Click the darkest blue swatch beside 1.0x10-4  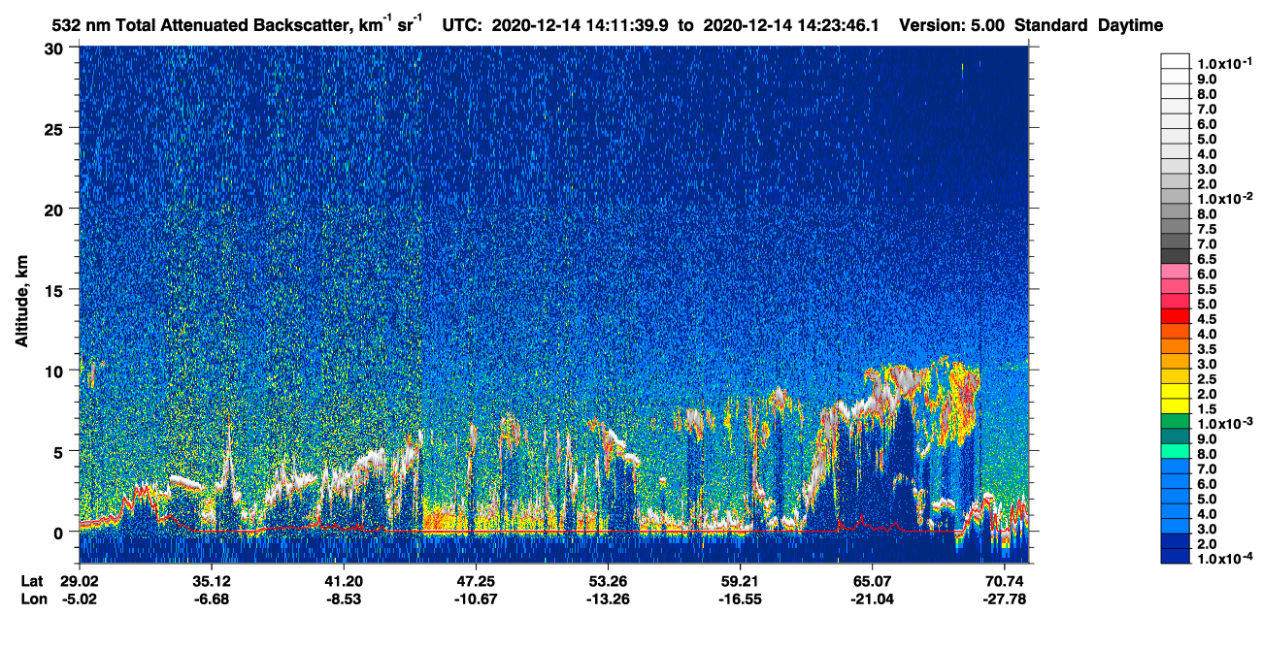coord(1175,556)
